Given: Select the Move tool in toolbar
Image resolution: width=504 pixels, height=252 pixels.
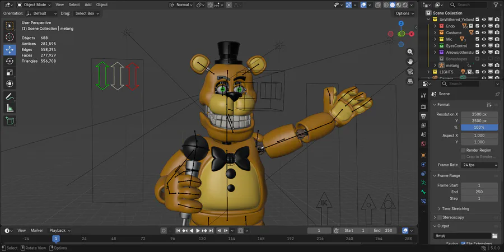Looking at the screenshot, I should click(10, 50).
